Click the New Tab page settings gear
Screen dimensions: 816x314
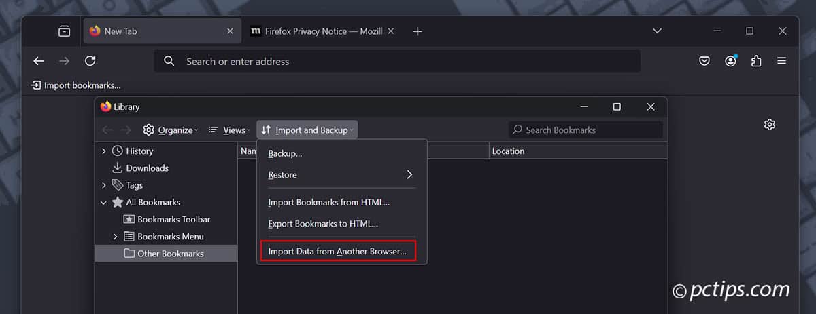[770, 125]
